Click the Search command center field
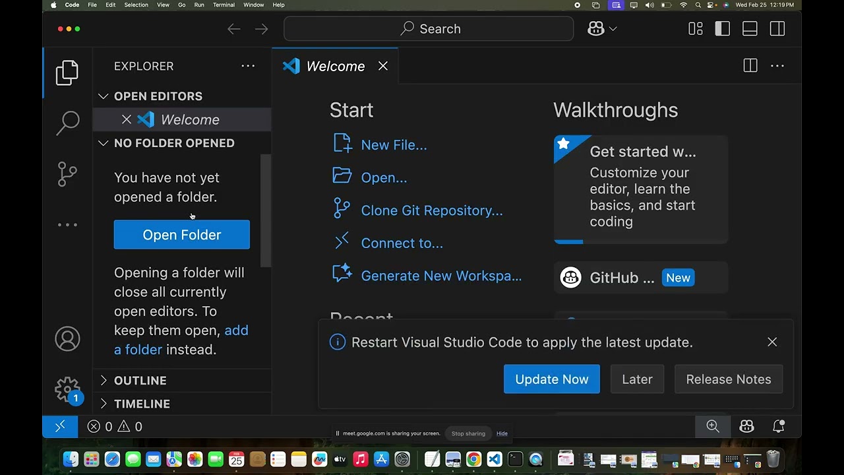Image resolution: width=844 pixels, height=475 pixels. pos(429,29)
